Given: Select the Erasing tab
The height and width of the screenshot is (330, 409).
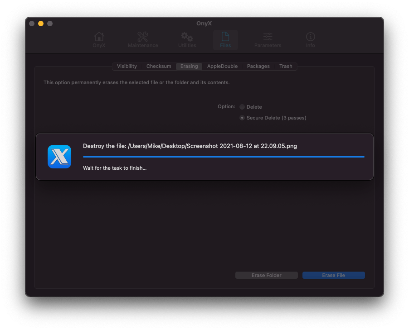Looking at the screenshot, I should tap(189, 66).
